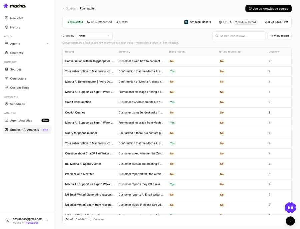Click the Schedules clock icon

point(7,104)
